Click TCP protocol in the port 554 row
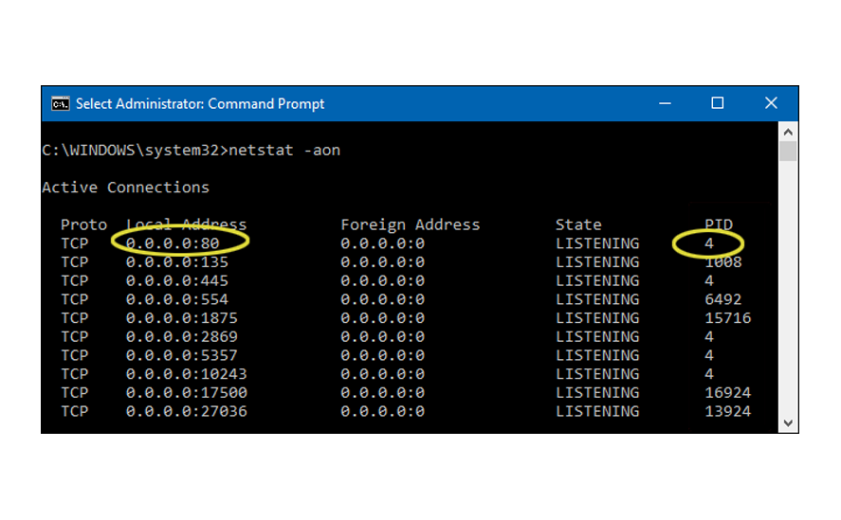The height and width of the screenshot is (520, 841). [x=75, y=299]
